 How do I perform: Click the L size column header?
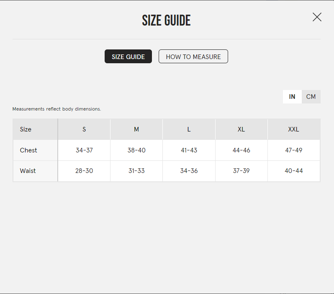click(189, 129)
